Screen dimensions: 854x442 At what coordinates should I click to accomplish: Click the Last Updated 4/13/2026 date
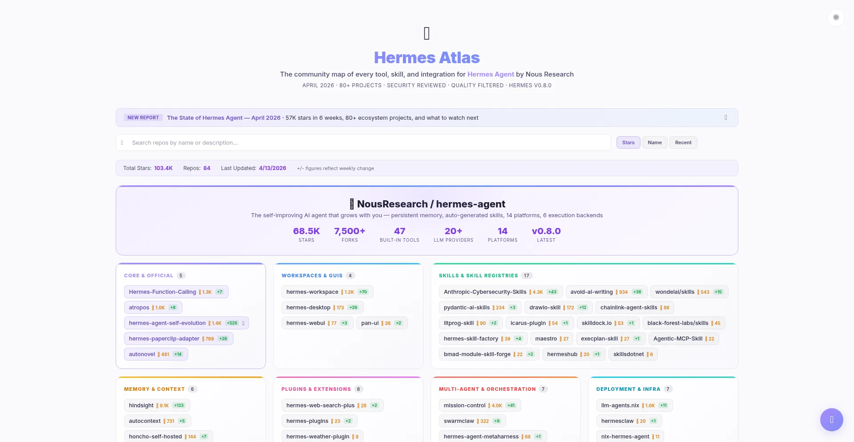[272, 168]
